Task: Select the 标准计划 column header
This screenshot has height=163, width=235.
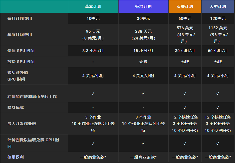Action: pyautogui.click(x=143, y=7)
